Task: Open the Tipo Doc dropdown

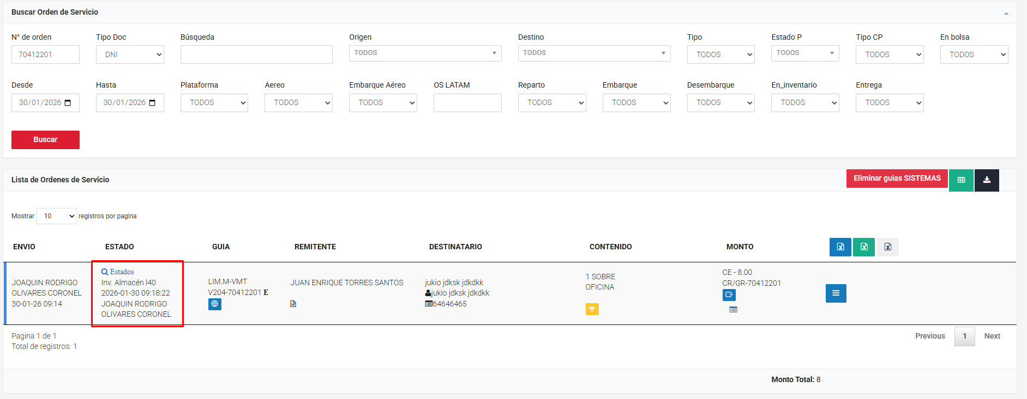Action: pyautogui.click(x=130, y=54)
